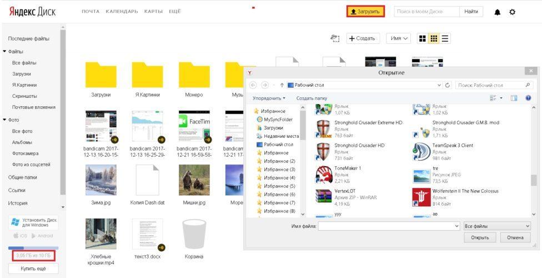Switch to list view mode
The width and height of the screenshot is (542, 278).
pyautogui.click(x=445, y=38)
